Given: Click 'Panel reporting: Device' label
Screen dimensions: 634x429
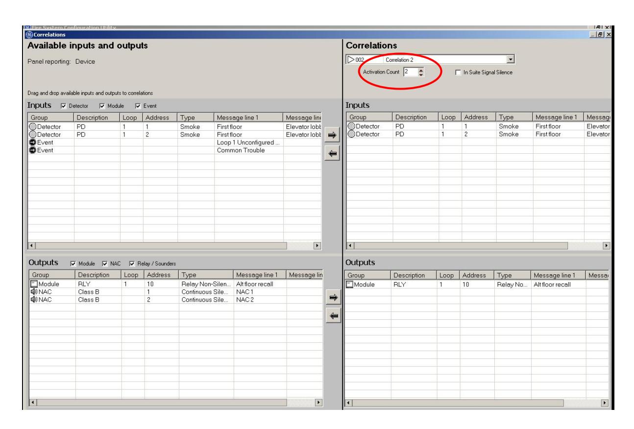Looking at the screenshot, I should (60, 62).
